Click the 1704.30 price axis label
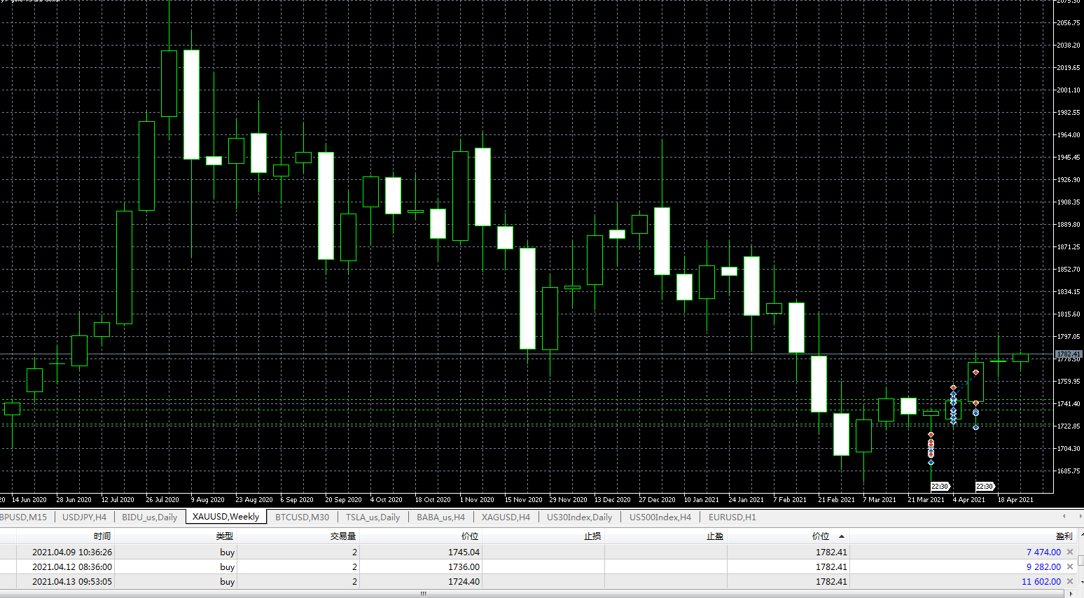The width and height of the screenshot is (1084, 598). pos(1068,449)
